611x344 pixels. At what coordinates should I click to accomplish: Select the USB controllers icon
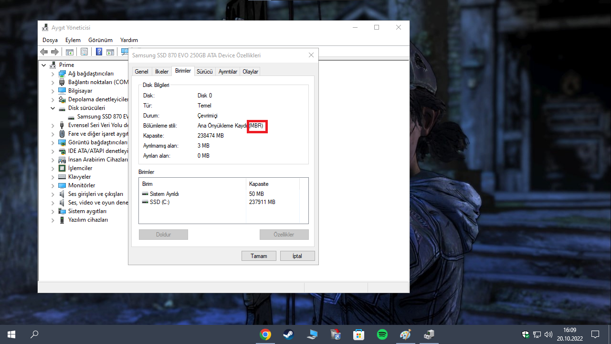point(62,125)
